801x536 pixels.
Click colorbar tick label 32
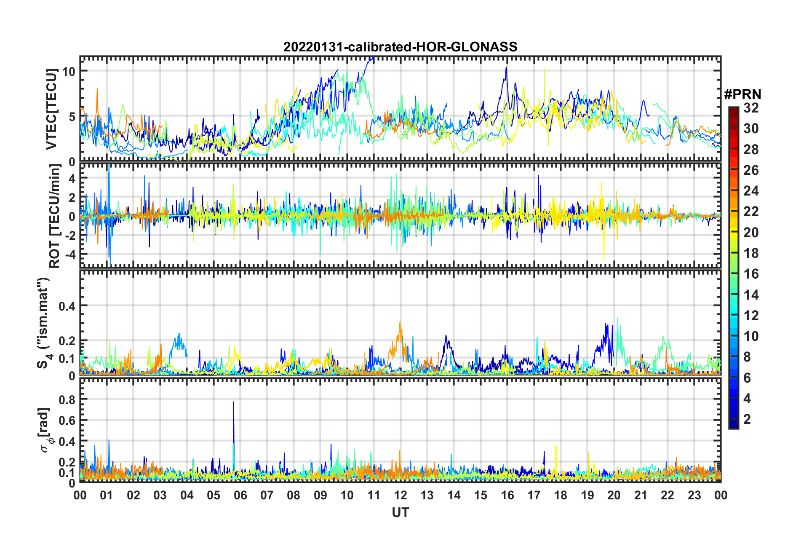751,108
